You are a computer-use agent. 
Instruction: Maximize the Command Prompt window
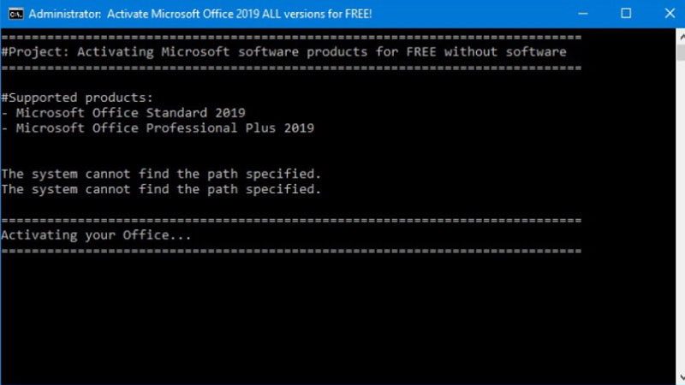626,14
